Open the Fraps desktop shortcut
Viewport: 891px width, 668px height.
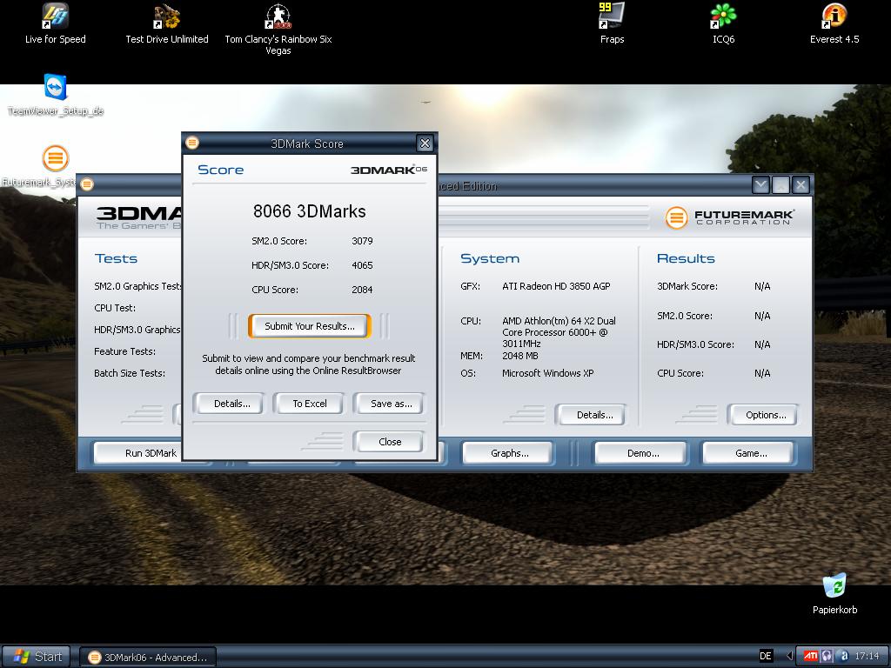point(612,23)
